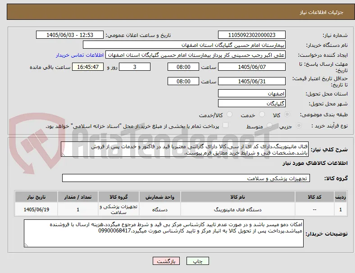The width and height of the screenshot is (355, 273).
Task: Click the delivery province field اصفهان
Action: (x=252, y=93)
